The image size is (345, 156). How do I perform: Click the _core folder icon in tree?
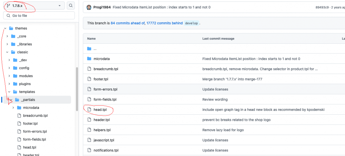point(13,36)
